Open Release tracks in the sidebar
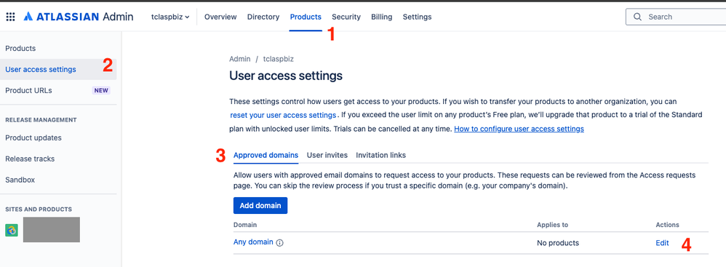726x267 pixels. coord(30,159)
